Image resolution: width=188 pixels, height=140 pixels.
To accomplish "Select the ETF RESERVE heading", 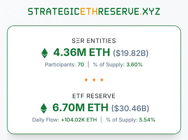I will tap(94, 96).
